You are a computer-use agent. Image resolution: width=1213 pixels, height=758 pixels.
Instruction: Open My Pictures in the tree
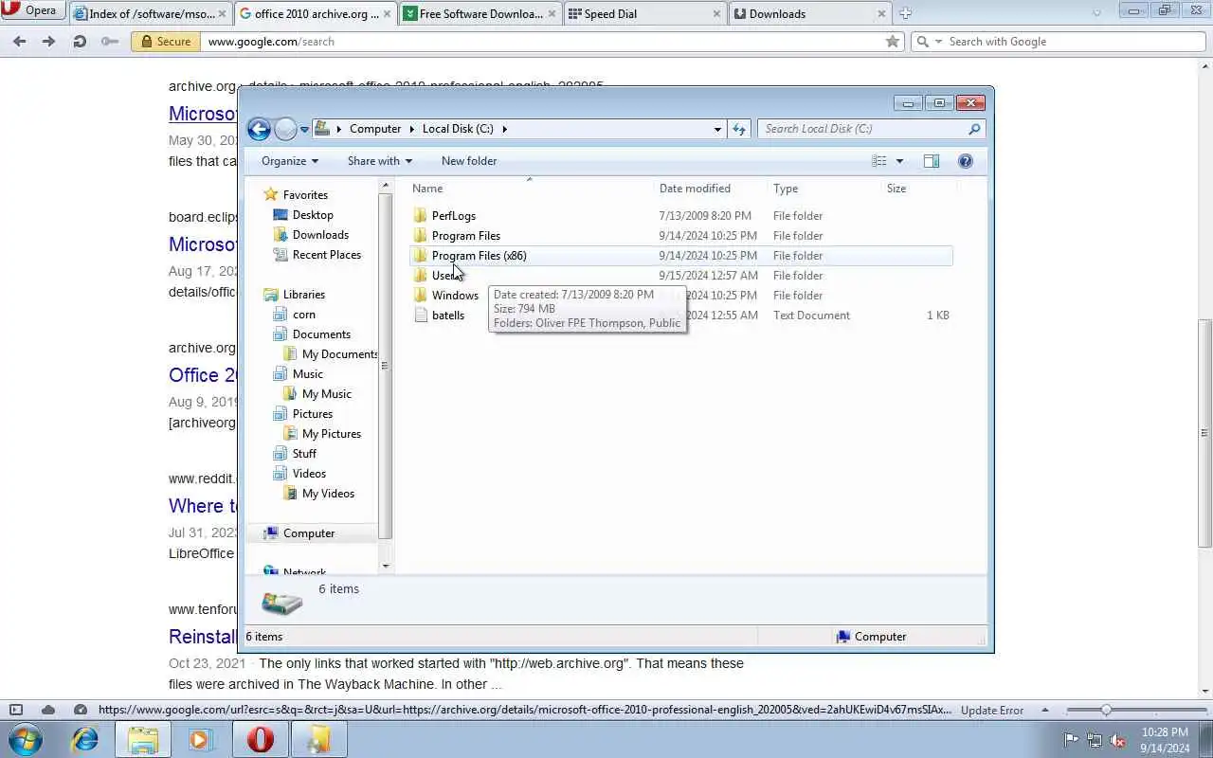(x=332, y=434)
